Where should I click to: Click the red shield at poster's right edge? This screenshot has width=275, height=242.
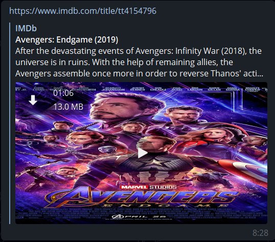245,169
